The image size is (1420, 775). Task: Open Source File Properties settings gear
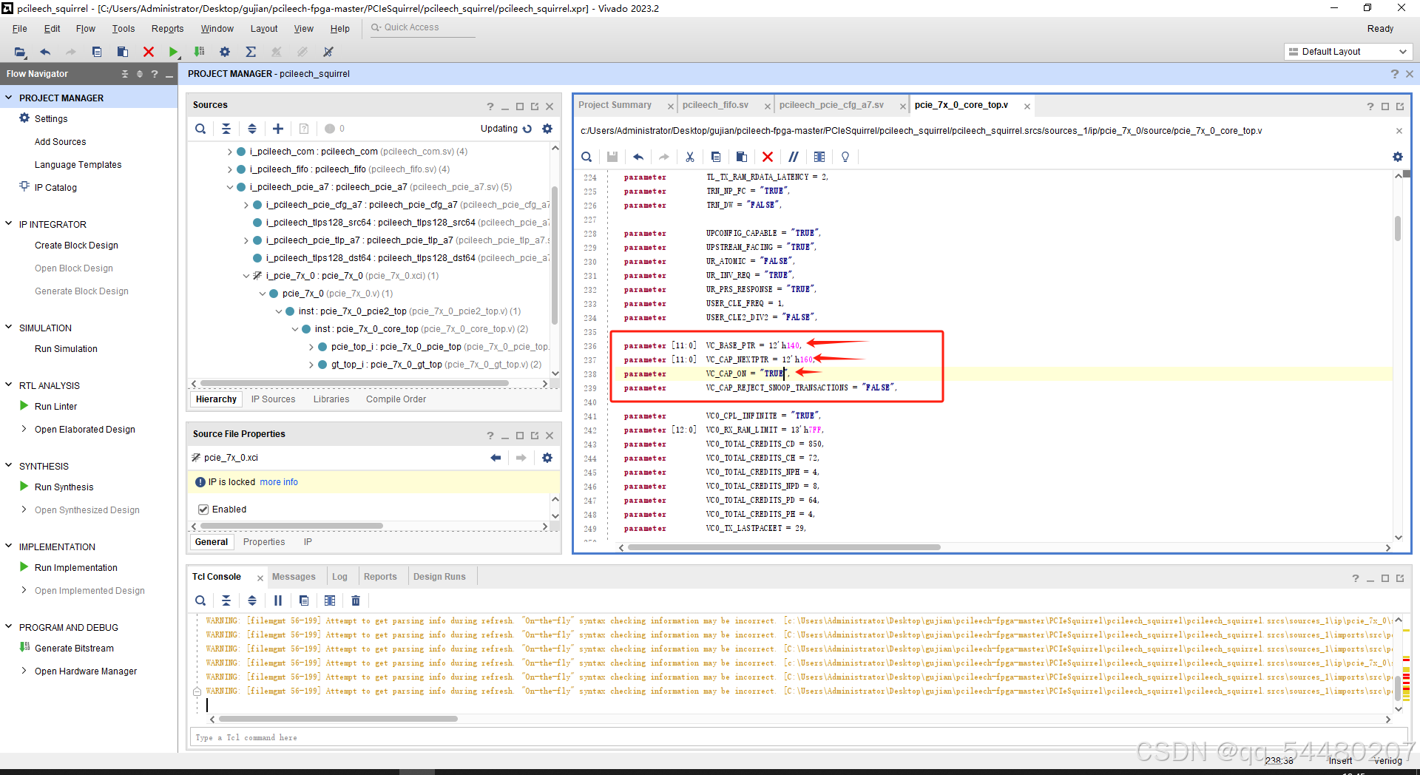coord(547,458)
